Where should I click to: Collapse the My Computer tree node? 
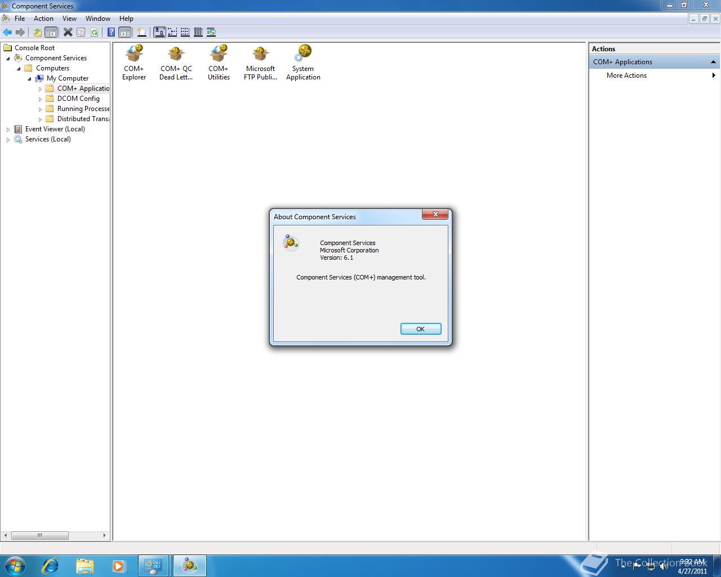29,78
